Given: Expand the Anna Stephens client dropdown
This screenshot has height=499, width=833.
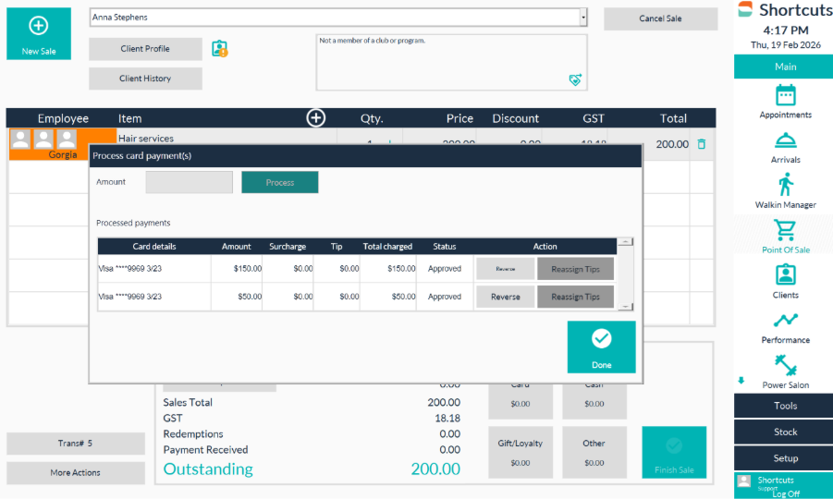Looking at the screenshot, I should 582,18.
